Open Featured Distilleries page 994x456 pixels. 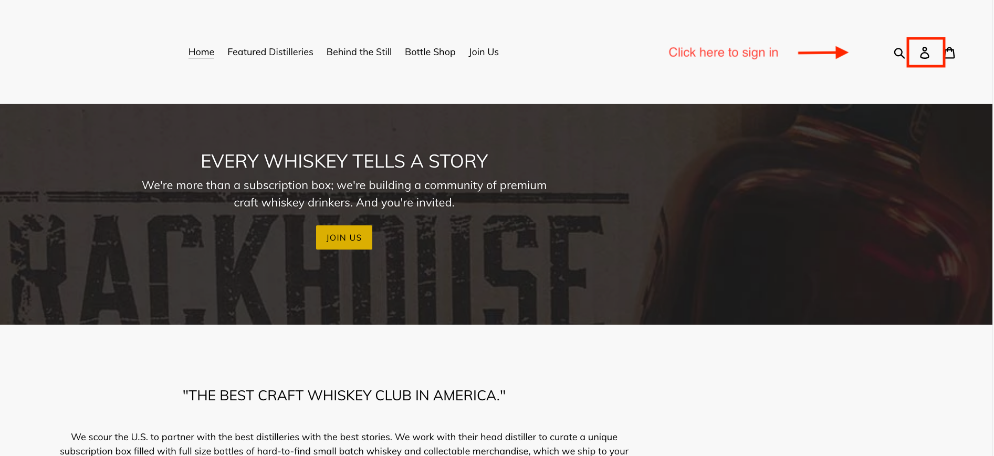(x=270, y=52)
